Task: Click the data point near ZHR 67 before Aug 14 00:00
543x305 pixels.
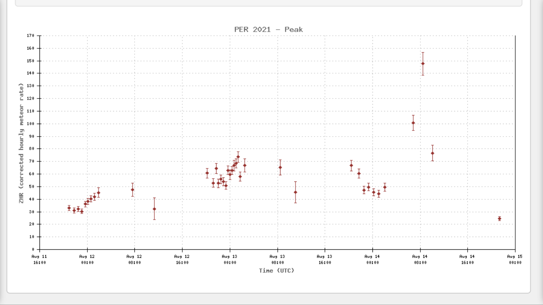Action: [351, 166]
